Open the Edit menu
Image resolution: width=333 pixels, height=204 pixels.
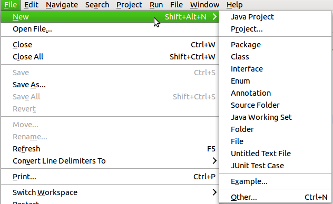tap(31, 5)
